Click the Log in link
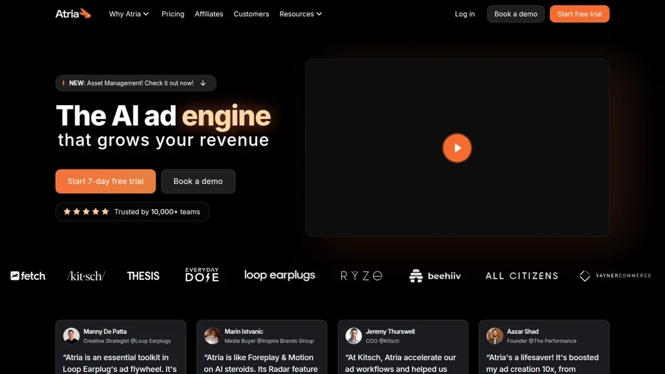The width and height of the screenshot is (665, 374). coord(464,14)
